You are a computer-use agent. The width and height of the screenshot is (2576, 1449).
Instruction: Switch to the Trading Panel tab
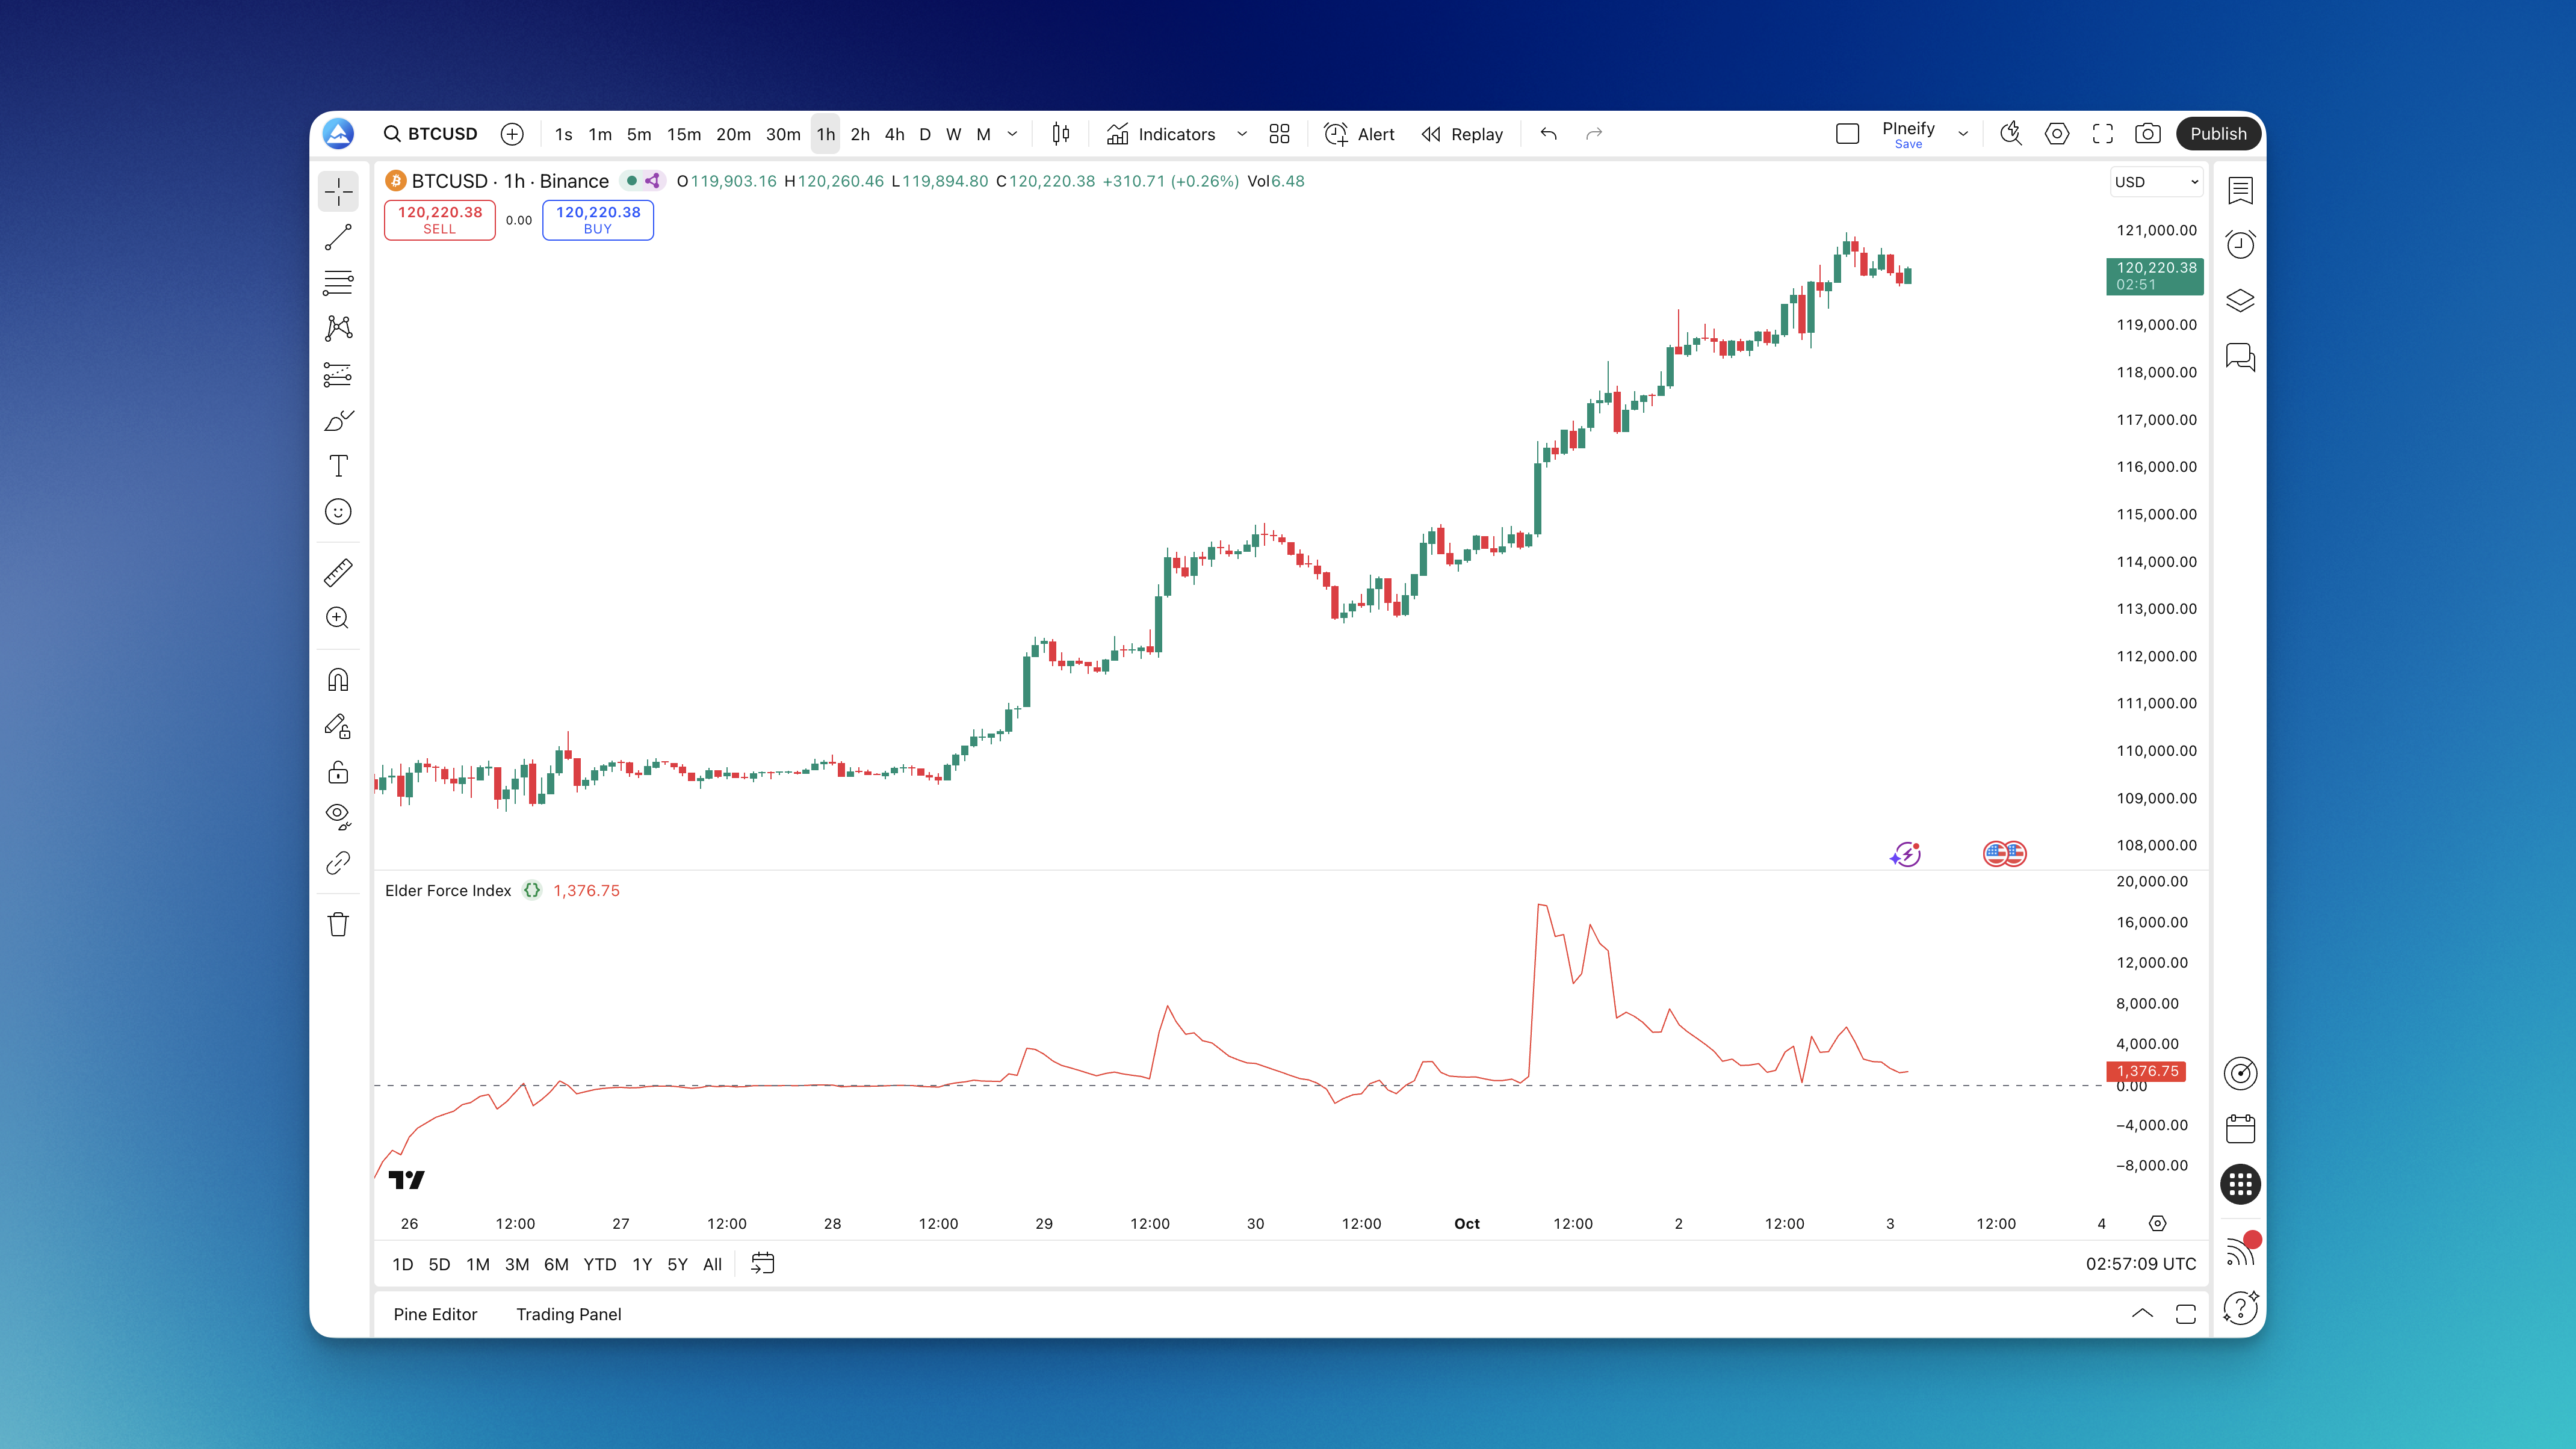[x=568, y=1314]
